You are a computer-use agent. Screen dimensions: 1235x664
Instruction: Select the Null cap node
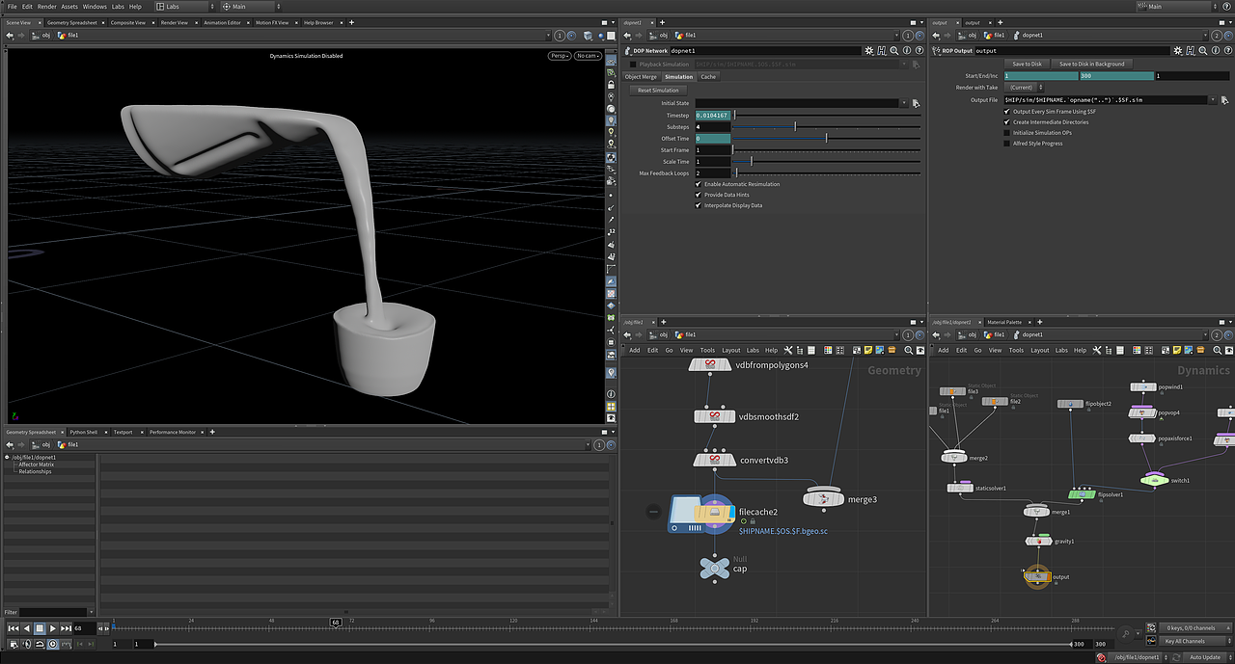tap(714, 569)
